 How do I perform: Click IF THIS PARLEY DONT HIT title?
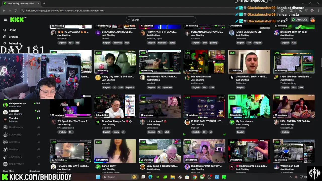click(x=207, y=121)
